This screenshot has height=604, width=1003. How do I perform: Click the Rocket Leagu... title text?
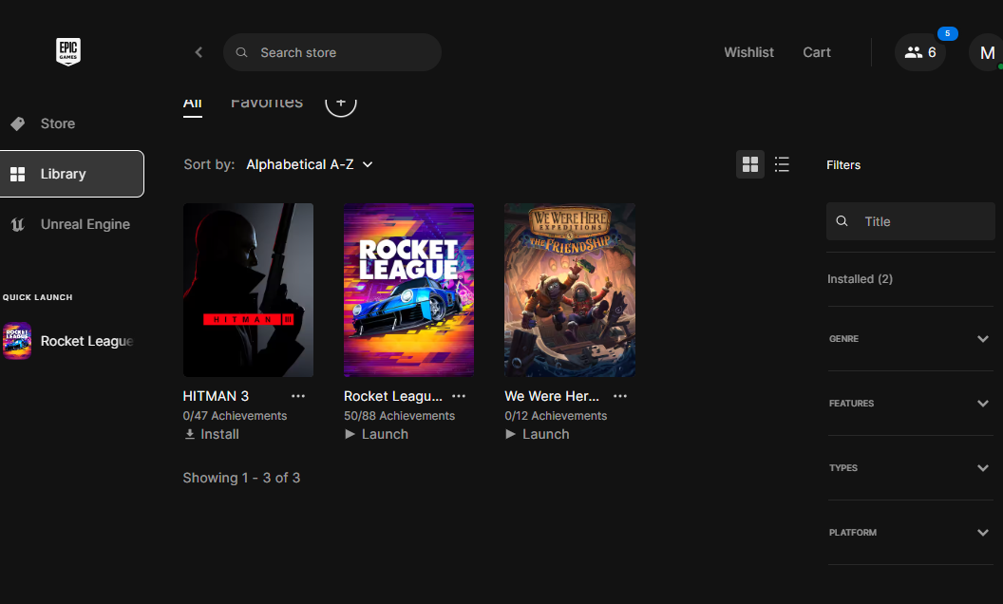[x=393, y=396]
